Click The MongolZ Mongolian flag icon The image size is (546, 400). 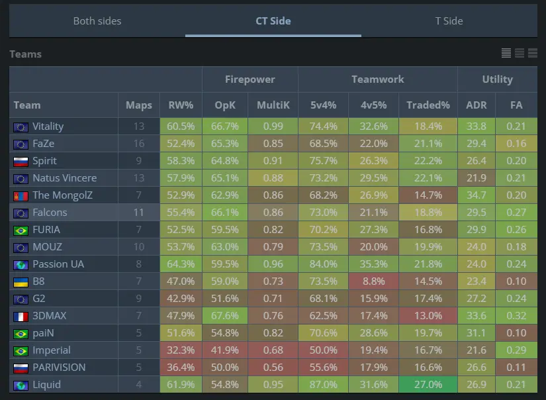coord(21,195)
